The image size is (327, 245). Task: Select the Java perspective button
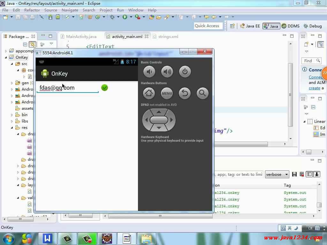coord(271,26)
